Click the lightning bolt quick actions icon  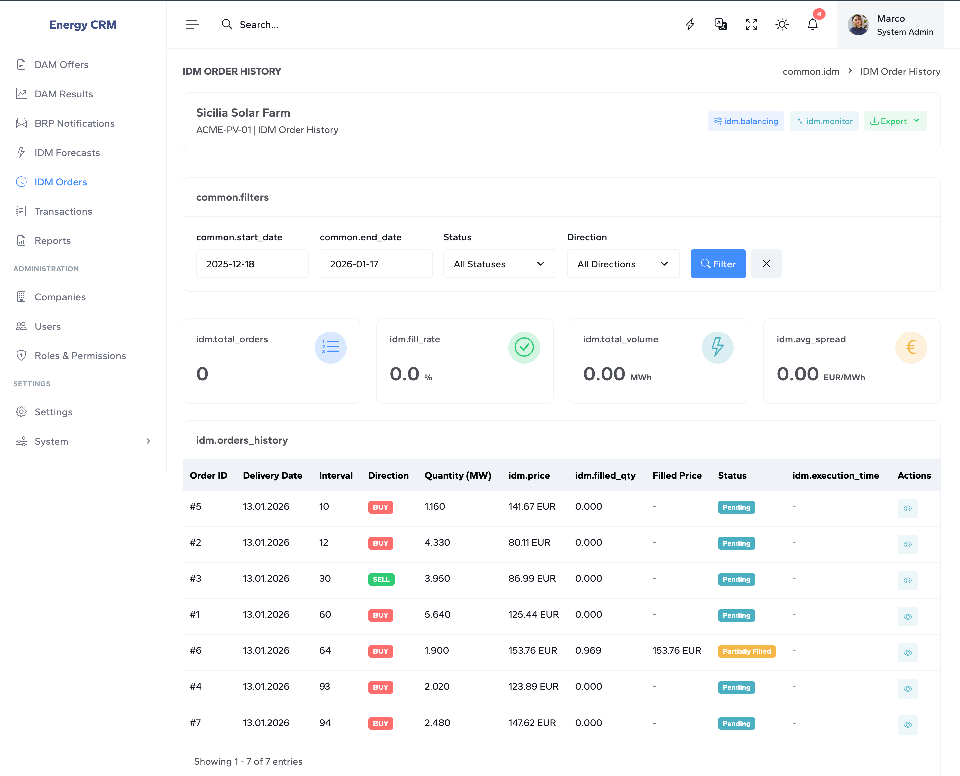(690, 25)
